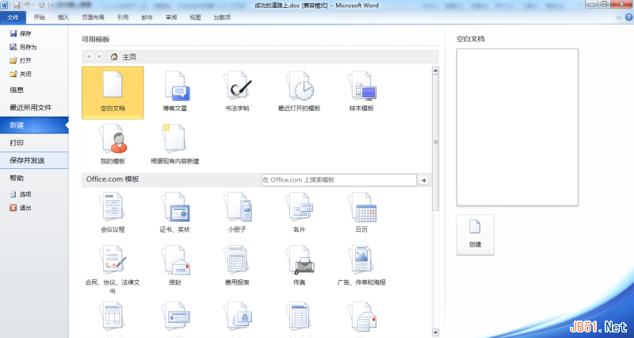Click the Word application icon in title bar

(5, 6)
